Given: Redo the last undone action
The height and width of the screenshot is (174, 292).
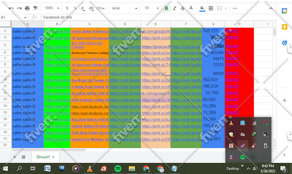Looking at the screenshot, I should pos(19,8).
